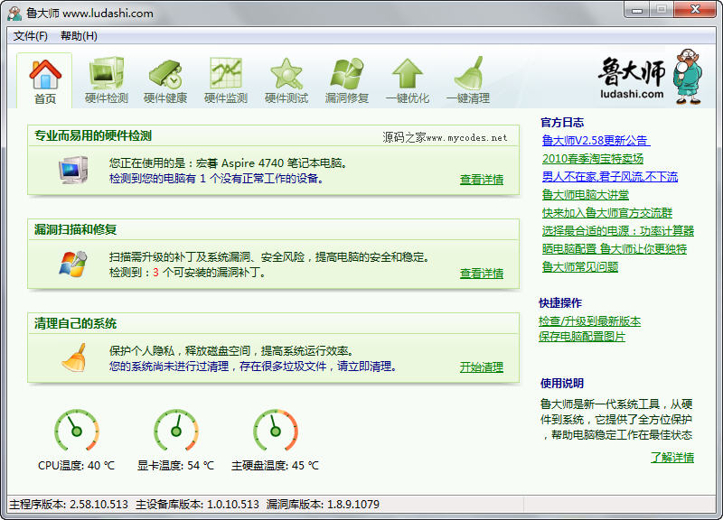
Task: Click text 您的系统尚未进行过清理 warning line
Action: coord(253,367)
